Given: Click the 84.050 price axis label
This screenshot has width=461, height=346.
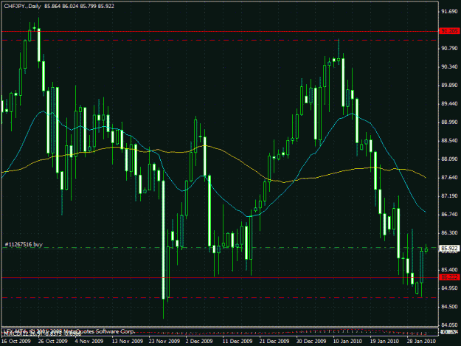Looking at the screenshot, I should point(449,325).
